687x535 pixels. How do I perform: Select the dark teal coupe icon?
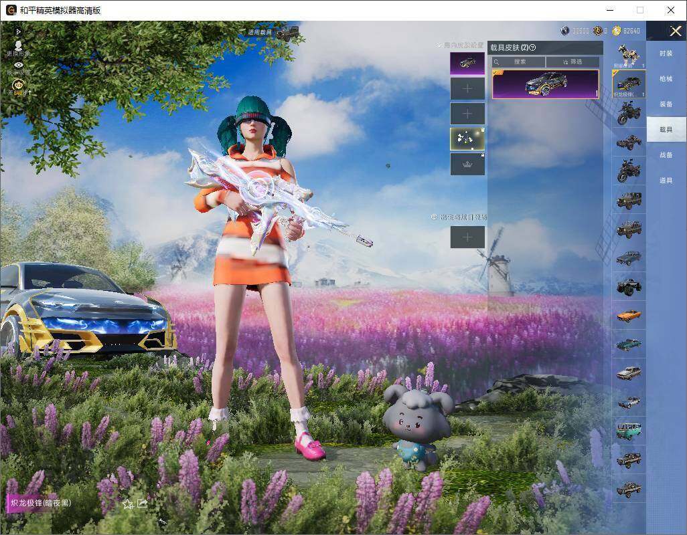[x=629, y=344]
